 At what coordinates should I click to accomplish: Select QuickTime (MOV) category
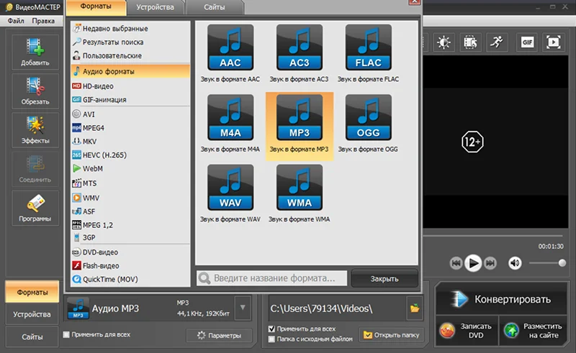tap(130, 279)
